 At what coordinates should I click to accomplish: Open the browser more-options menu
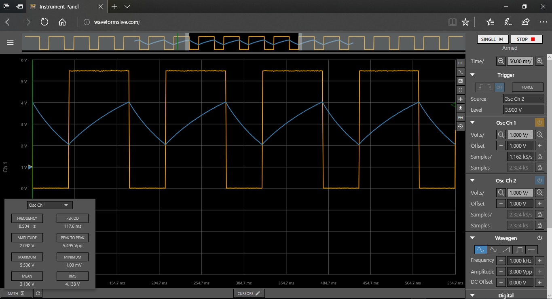pos(543,22)
